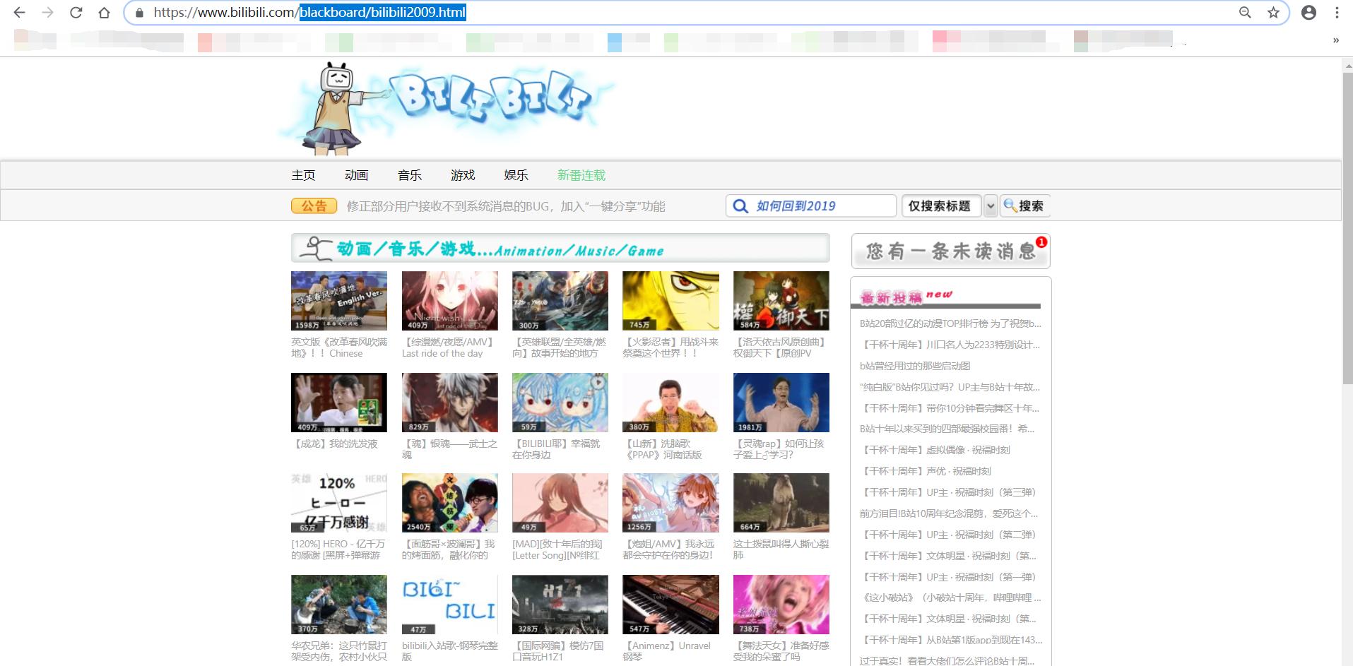The height and width of the screenshot is (666, 1353).
Task: Click the BILIBILI 2009 logo banner
Action: [x=447, y=107]
